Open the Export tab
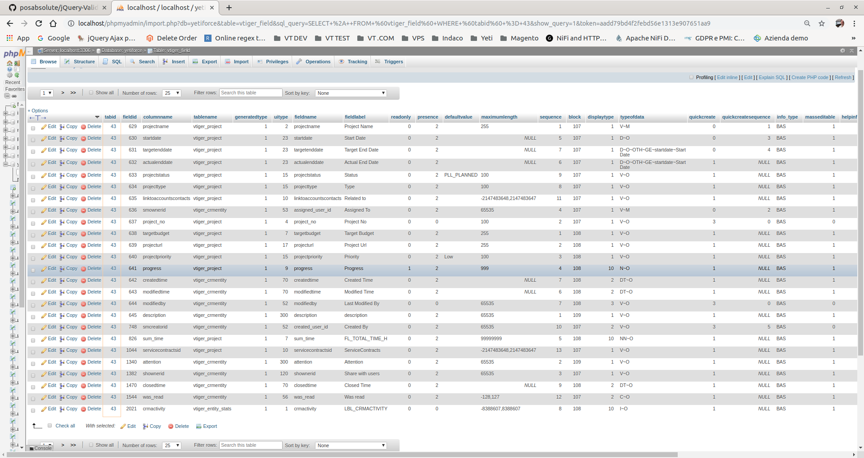Viewport: 864px width, 458px height. coord(205,62)
